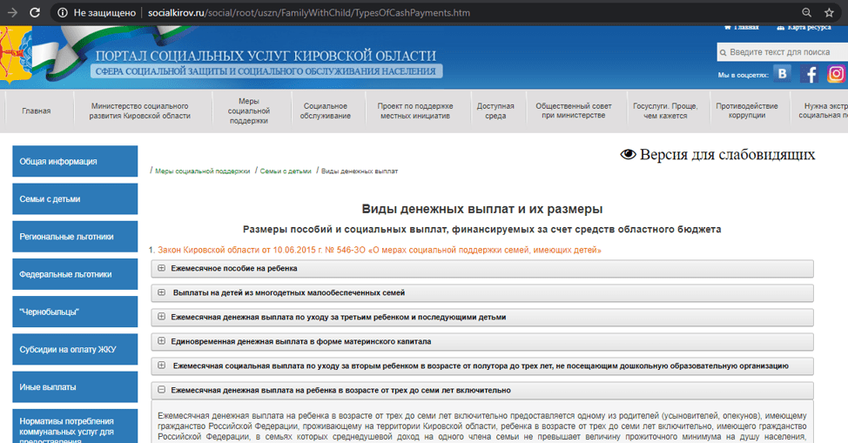848x443 pixels.
Task: Open 'Доступная среда' menu item
Action: click(495, 111)
